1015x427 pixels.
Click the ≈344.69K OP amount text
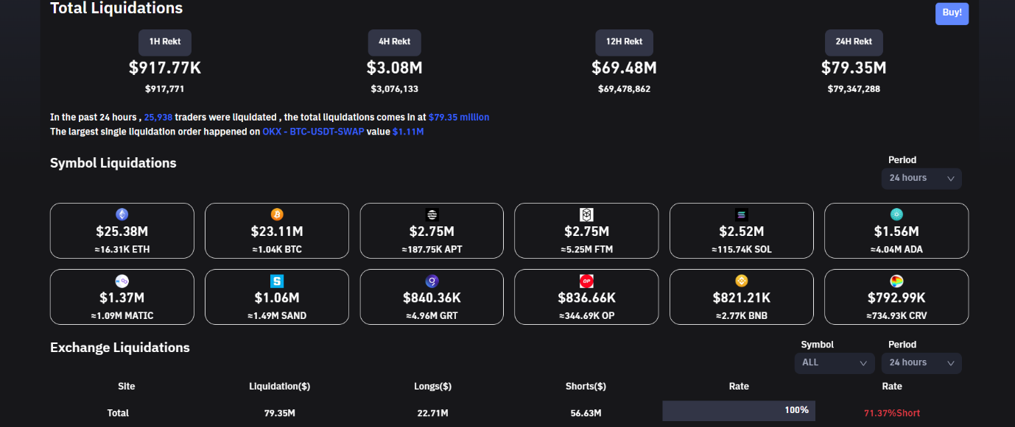[x=586, y=315]
